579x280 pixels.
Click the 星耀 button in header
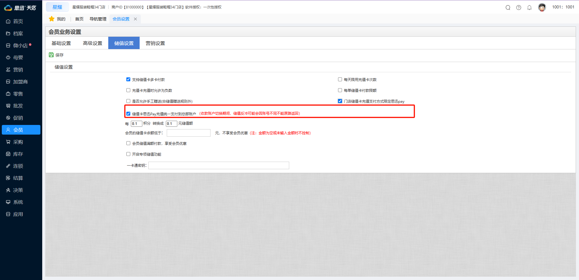(57, 7)
